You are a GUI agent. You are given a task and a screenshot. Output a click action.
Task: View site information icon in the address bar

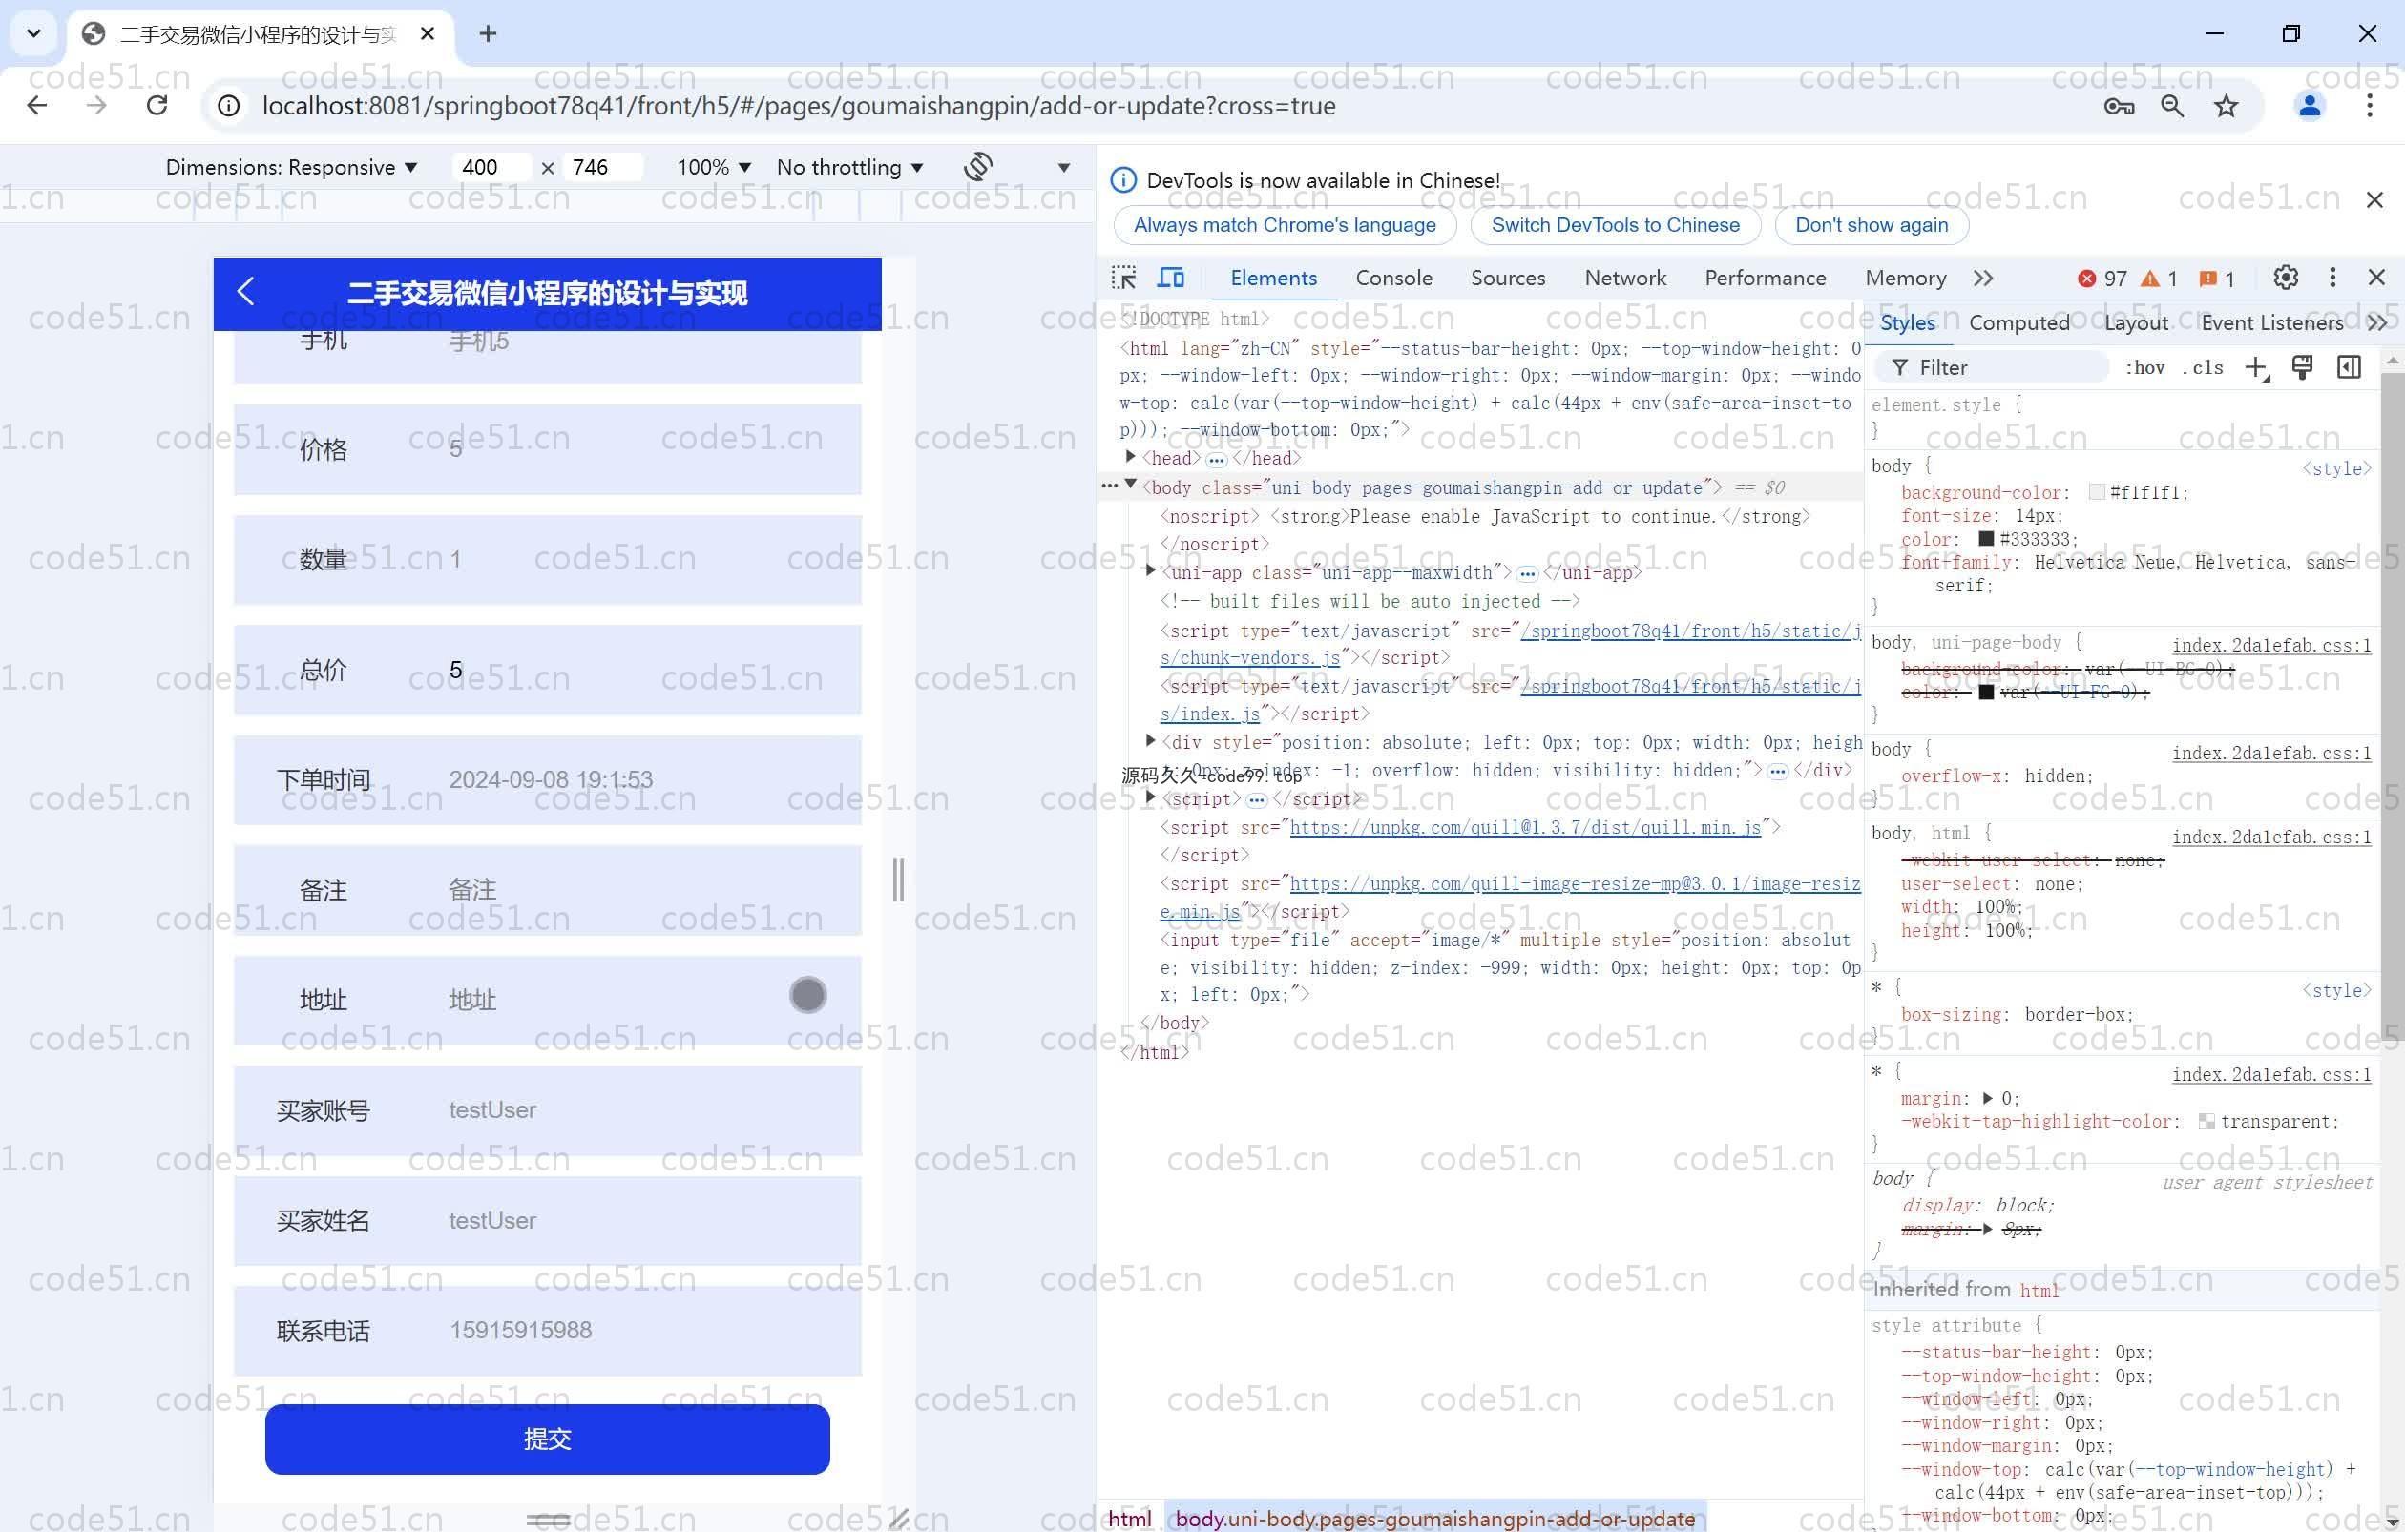click(x=229, y=106)
